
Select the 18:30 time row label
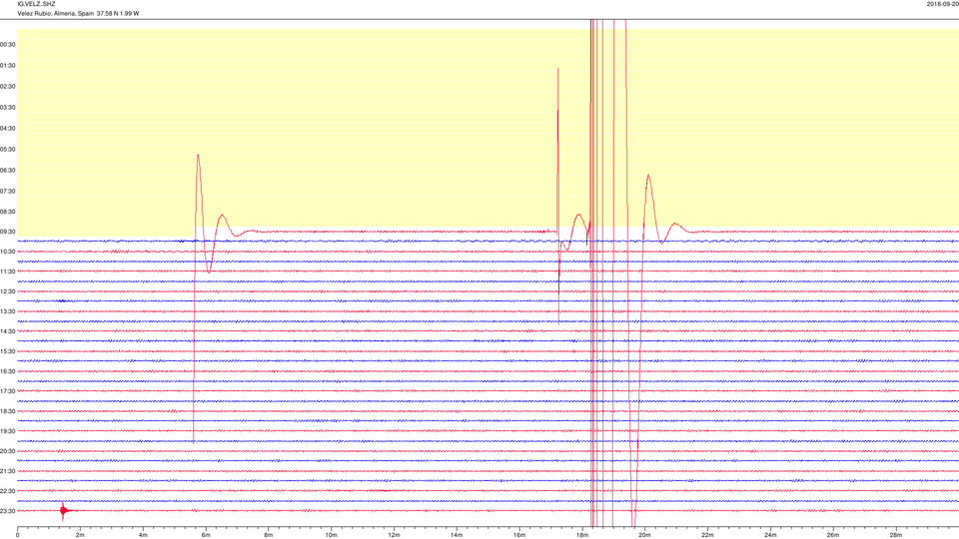pos(7,411)
